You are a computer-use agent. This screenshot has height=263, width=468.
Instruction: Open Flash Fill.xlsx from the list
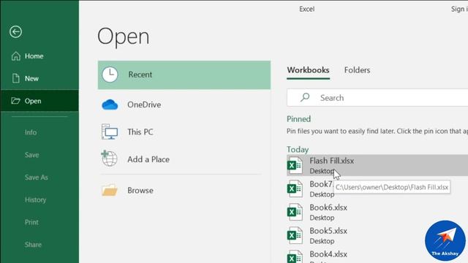coord(377,165)
